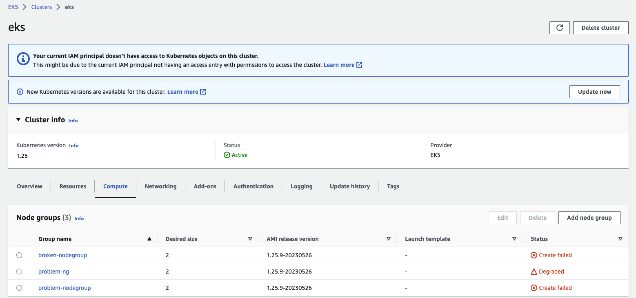This screenshot has height=298, width=636.
Task: Open the Status column filter icon
Action: [x=620, y=238]
